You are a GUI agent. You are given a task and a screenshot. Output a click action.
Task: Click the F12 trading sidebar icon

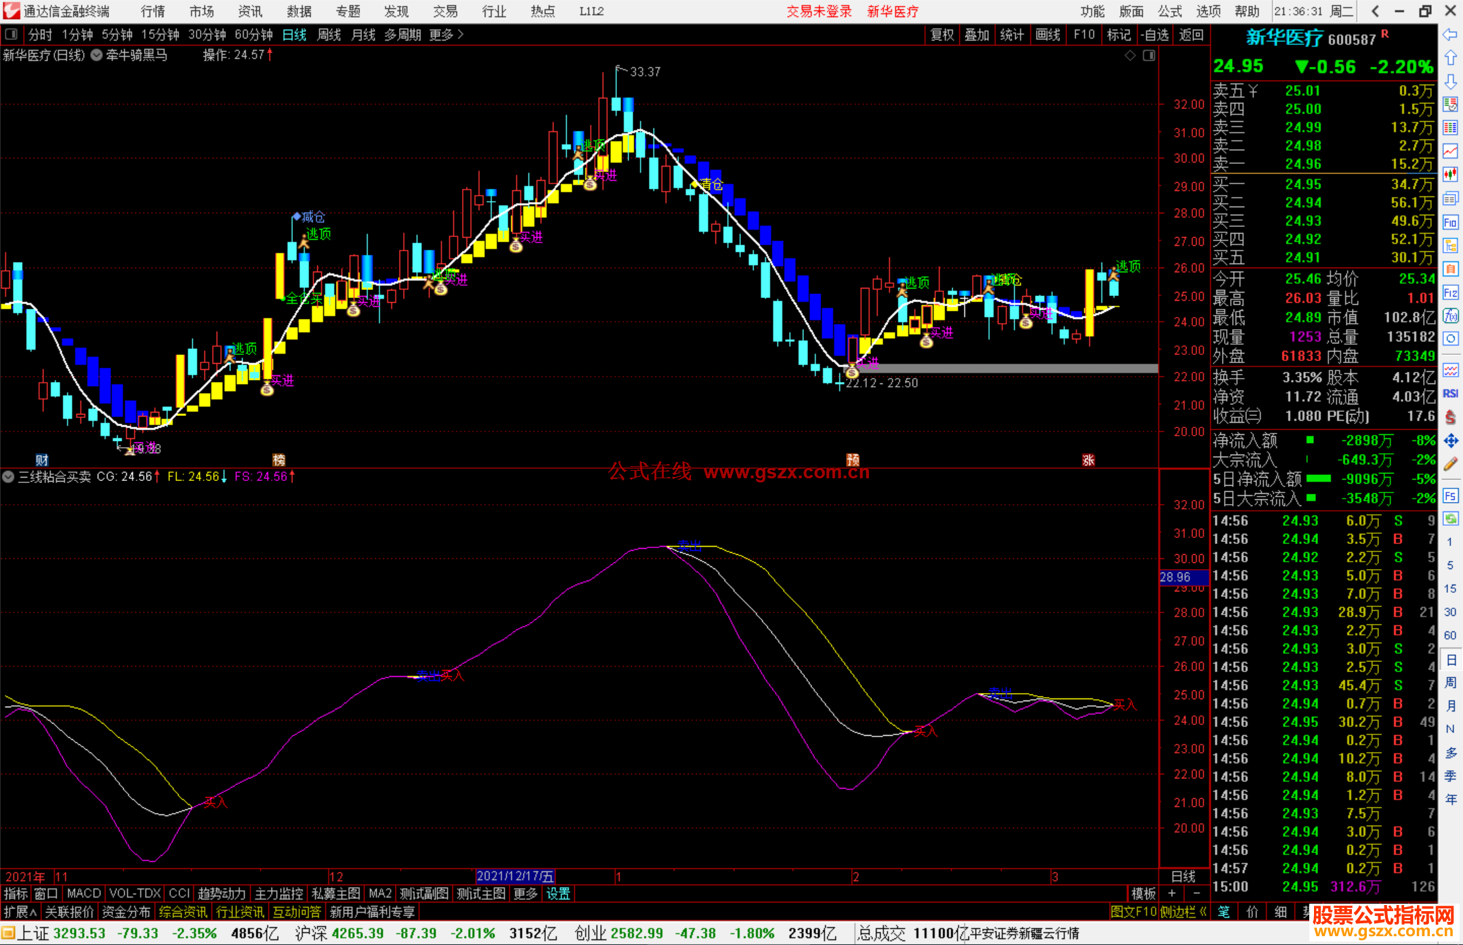(x=1450, y=293)
